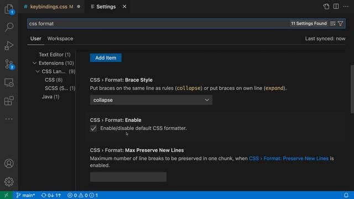Open Run and Debug view

click(9, 45)
